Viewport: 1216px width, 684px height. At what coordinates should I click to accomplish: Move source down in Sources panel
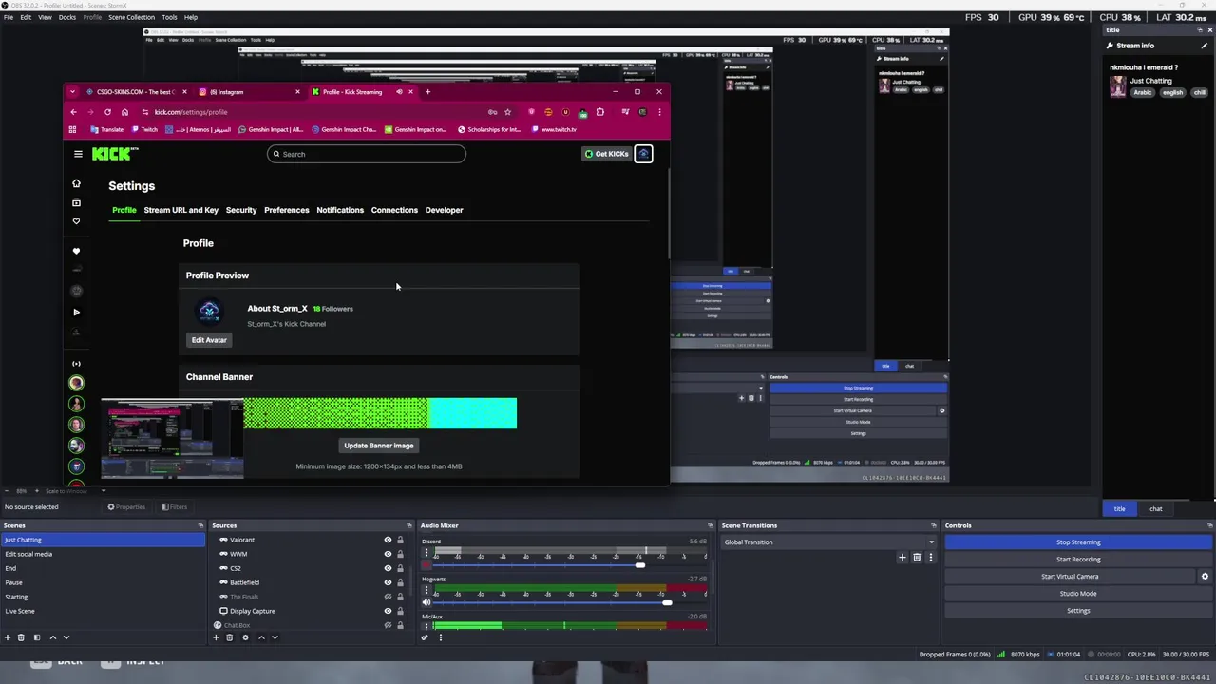[x=275, y=637]
